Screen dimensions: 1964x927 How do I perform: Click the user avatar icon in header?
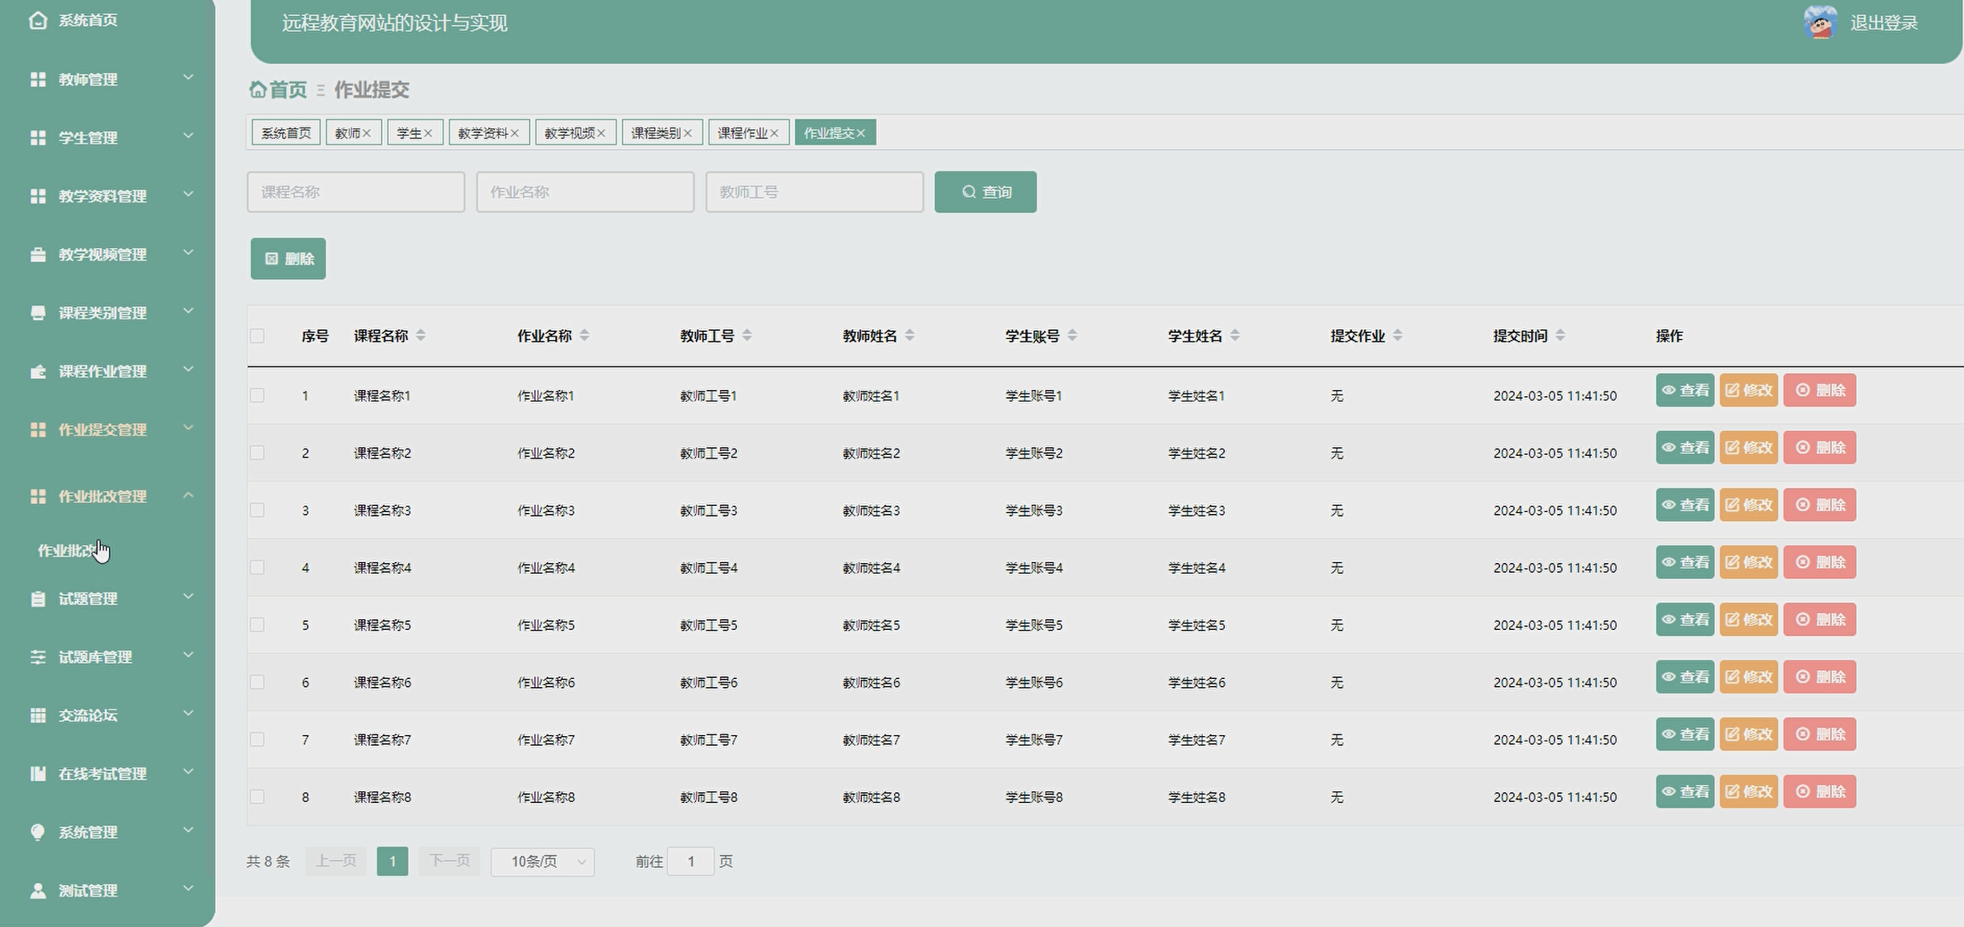click(1819, 22)
